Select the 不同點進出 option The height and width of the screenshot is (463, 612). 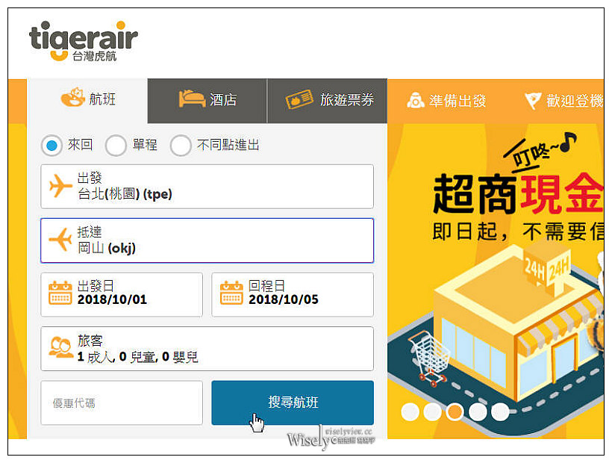(x=181, y=146)
